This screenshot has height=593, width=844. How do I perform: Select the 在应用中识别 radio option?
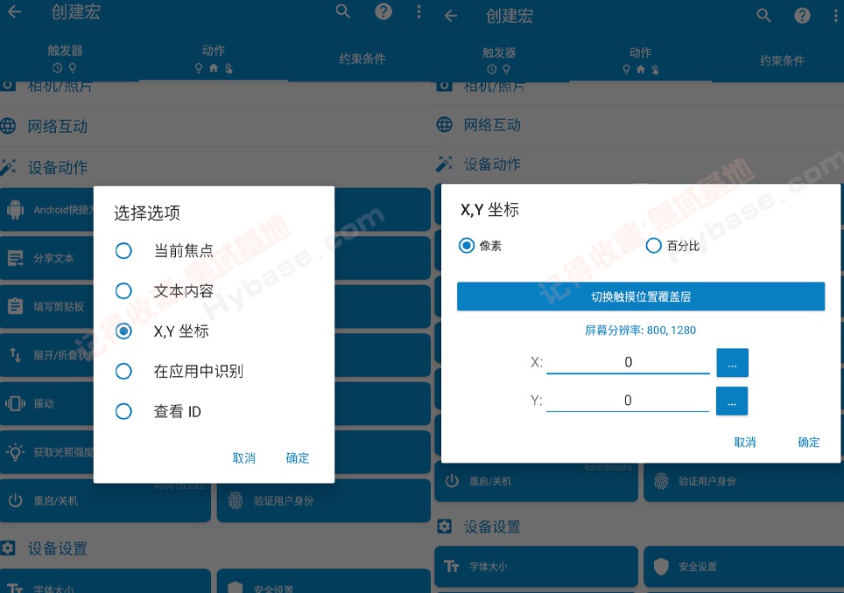coord(123,372)
